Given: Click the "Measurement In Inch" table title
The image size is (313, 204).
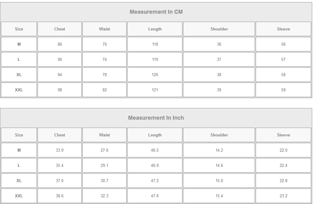Looking at the screenshot, I should tap(156, 118).
